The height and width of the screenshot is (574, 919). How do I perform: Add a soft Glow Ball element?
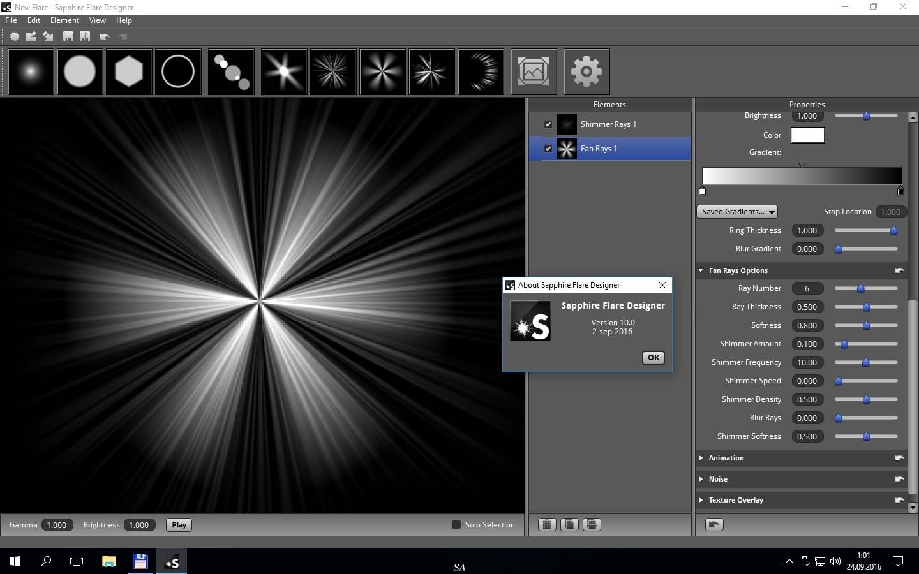pyautogui.click(x=31, y=71)
